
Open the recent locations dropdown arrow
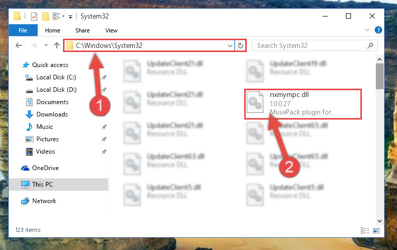(46, 45)
